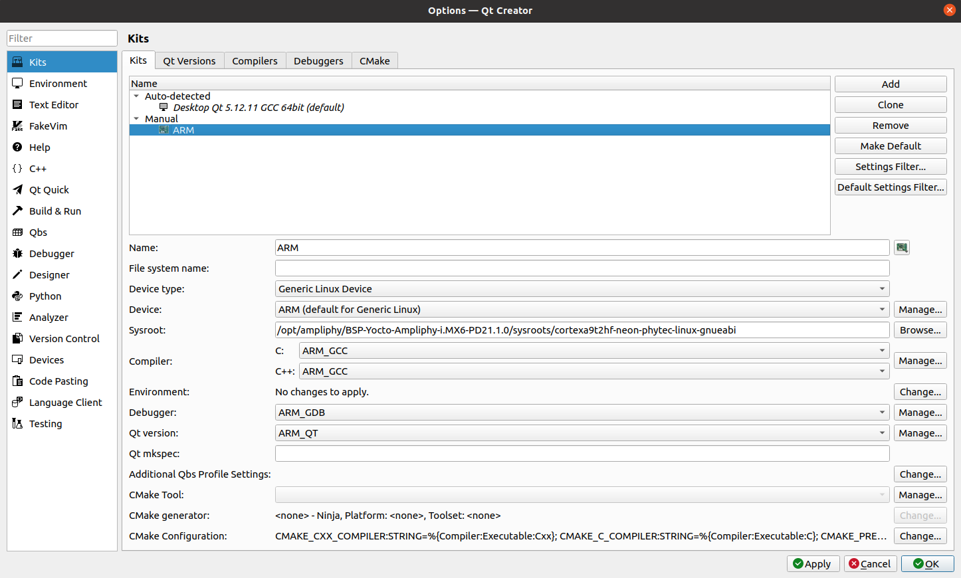
Task: Open the Help settings icon
Action: [17, 147]
